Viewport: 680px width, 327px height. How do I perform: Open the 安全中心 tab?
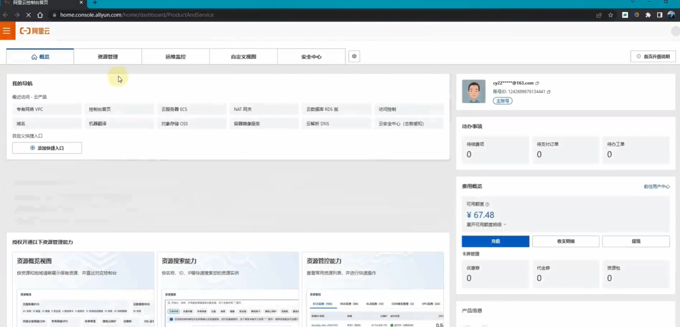click(311, 57)
